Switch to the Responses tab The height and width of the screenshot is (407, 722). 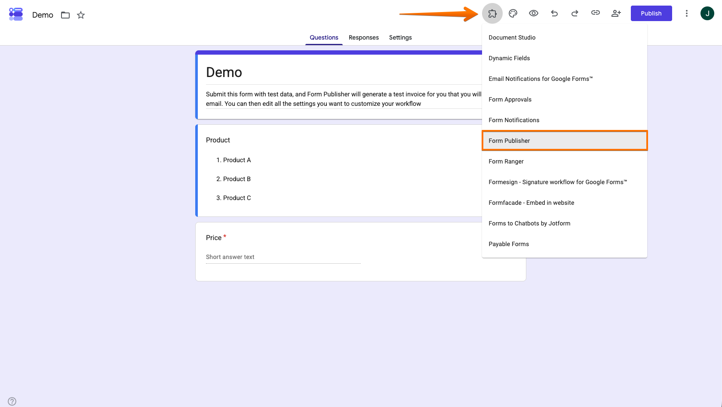tap(364, 37)
